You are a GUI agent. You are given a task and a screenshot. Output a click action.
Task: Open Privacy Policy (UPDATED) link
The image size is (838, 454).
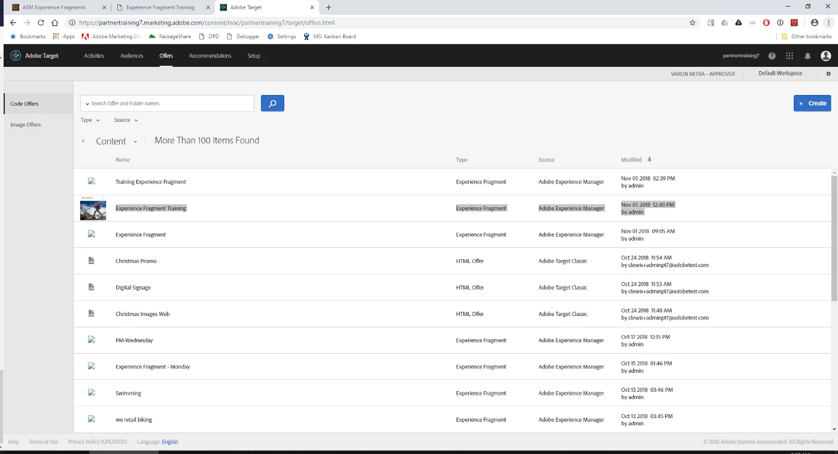[x=98, y=442]
